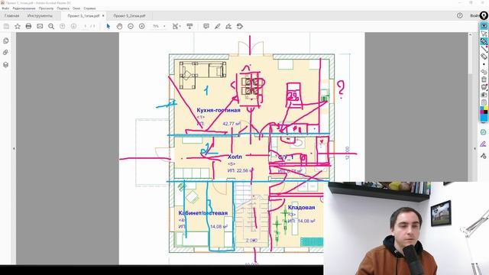Open the Layers side panel
This screenshot has height=275, width=489.
pos(5,65)
